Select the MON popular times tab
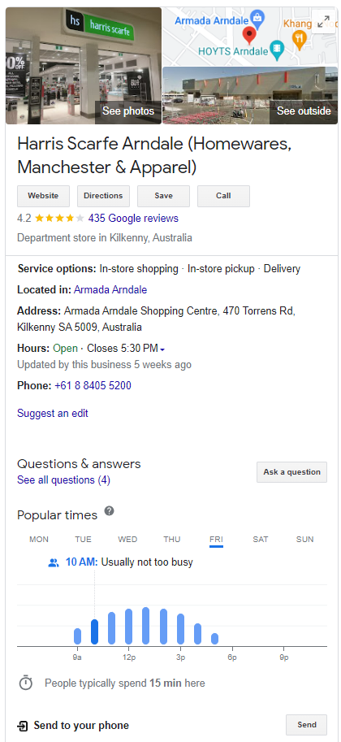Image resolution: width=341 pixels, height=742 pixels. [39, 539]
